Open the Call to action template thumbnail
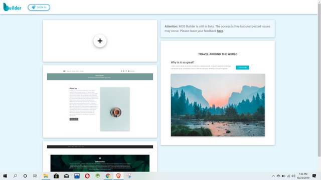This screenshot has height=180, width=321. click(100, 156)
